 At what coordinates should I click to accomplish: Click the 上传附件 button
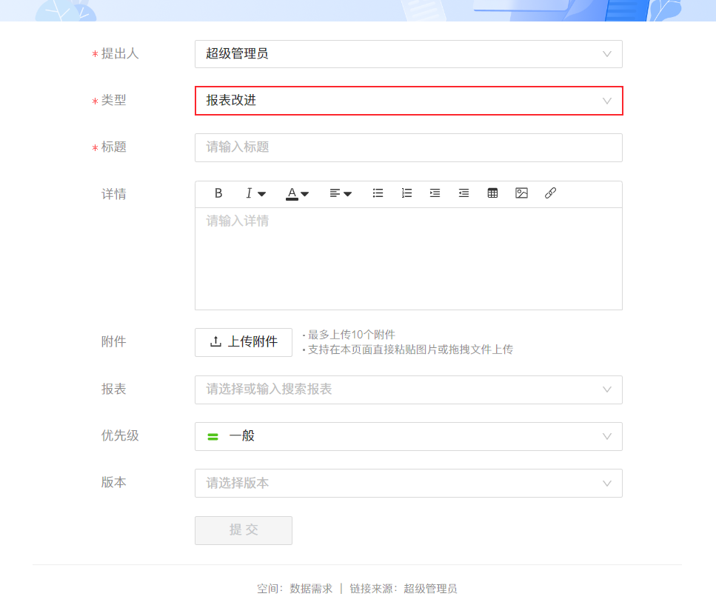coord(244,342)
